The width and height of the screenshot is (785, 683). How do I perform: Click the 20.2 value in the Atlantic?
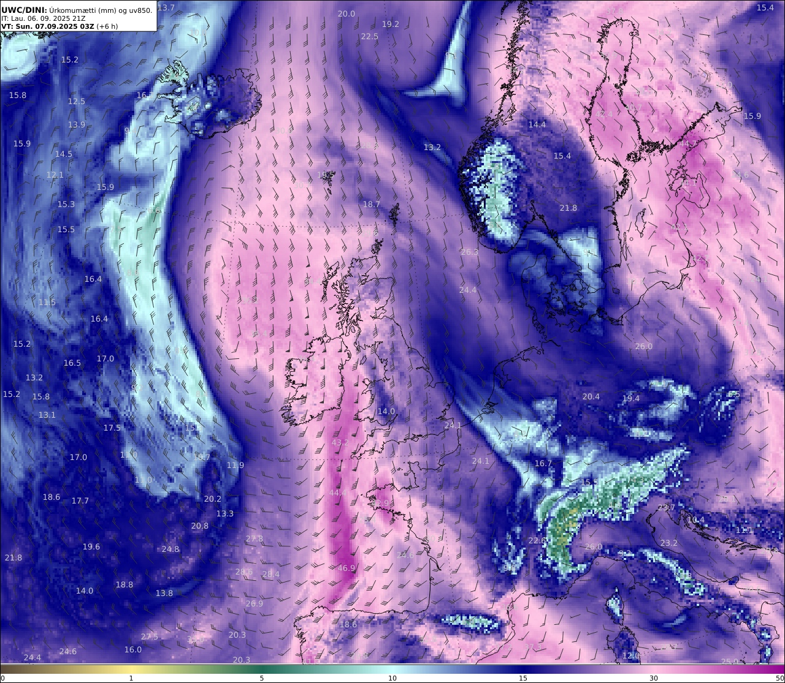(213, 499)
